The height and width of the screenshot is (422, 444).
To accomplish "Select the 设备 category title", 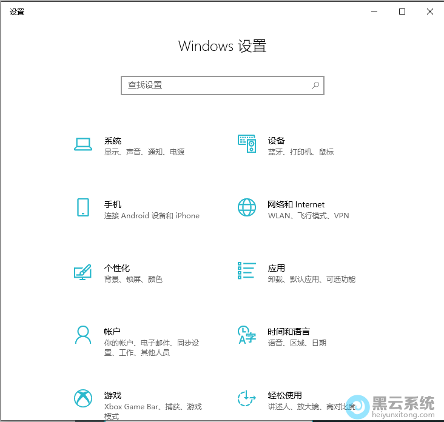I will [x=277, y=141].
